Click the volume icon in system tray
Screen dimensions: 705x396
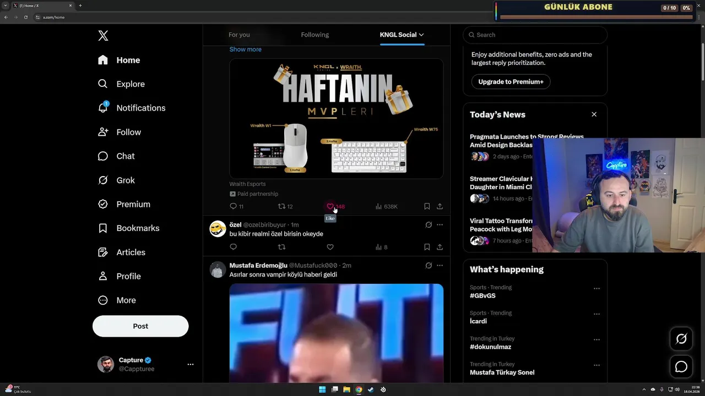pos(677,389)
